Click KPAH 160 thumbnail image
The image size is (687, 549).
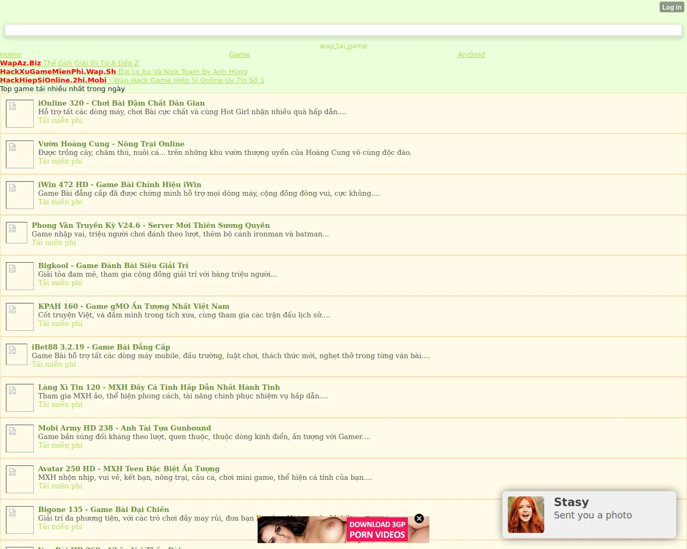coord(20,317)
